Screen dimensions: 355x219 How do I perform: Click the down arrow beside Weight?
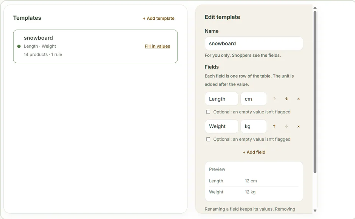coord(286,126)
